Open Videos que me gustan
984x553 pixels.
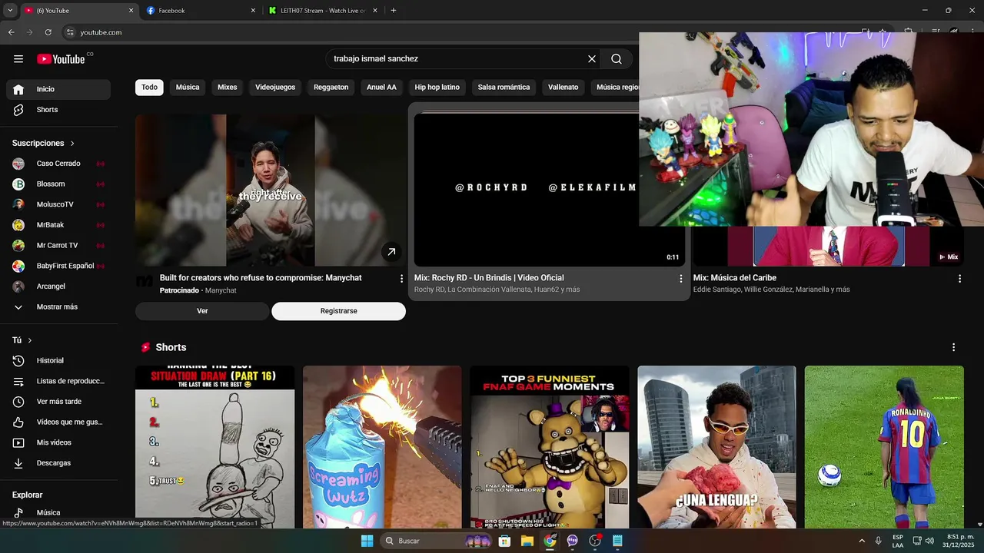coord(58,422)
